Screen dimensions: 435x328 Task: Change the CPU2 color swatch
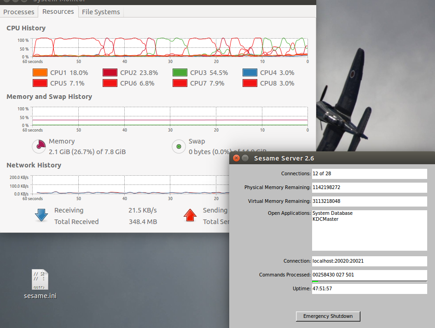pyautogui.click(x=110, y=73)
